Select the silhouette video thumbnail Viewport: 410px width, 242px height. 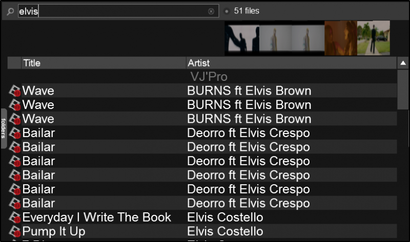pos(242,38)
